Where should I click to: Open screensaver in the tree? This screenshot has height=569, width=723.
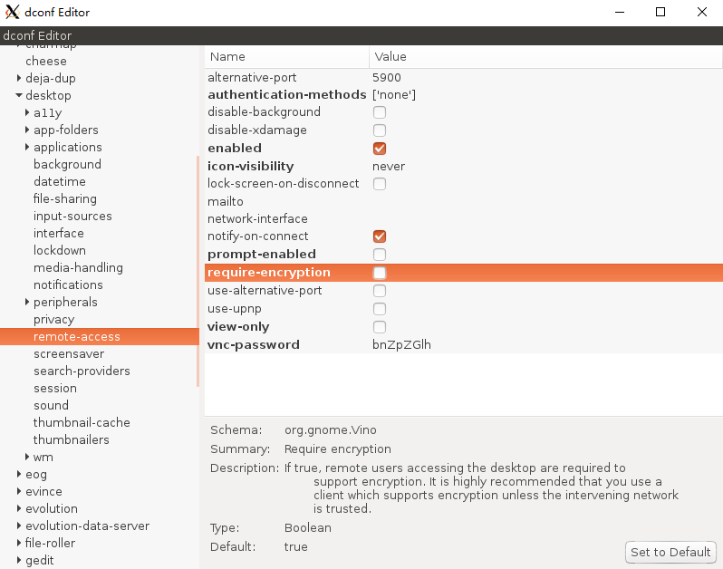69,353
